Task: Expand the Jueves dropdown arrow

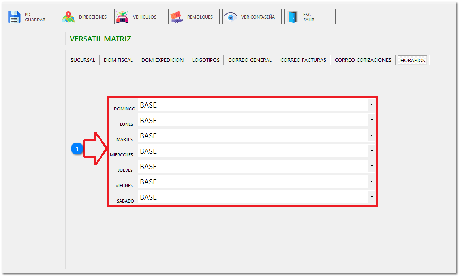Action: [371, 166]
